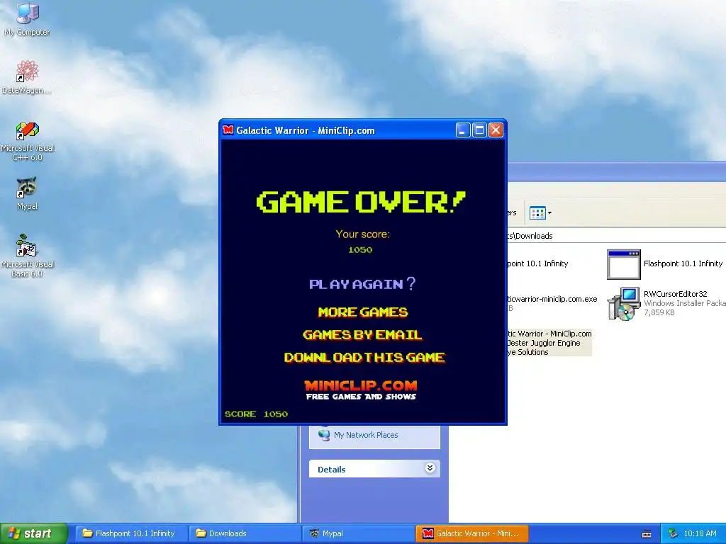Image resolution: width=726 pixels, height=544 pixels.
Task: Click GAMES BY EMAIL option
Action: (x=362, y=335)
